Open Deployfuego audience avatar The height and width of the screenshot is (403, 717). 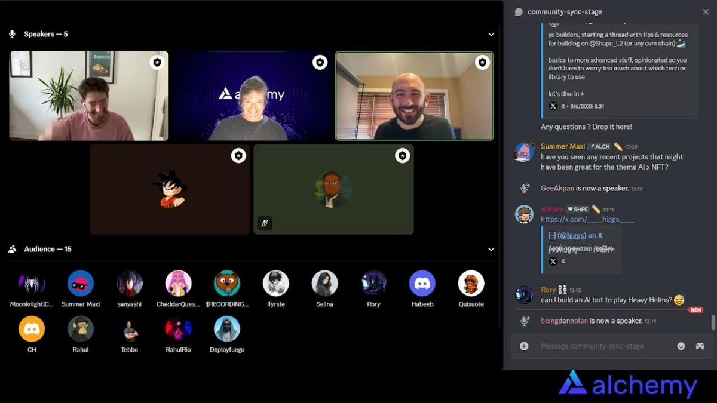pos(227,328)
